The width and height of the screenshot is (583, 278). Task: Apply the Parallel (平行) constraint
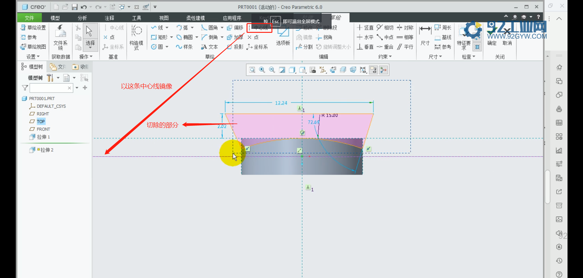(x=405, y=47)
